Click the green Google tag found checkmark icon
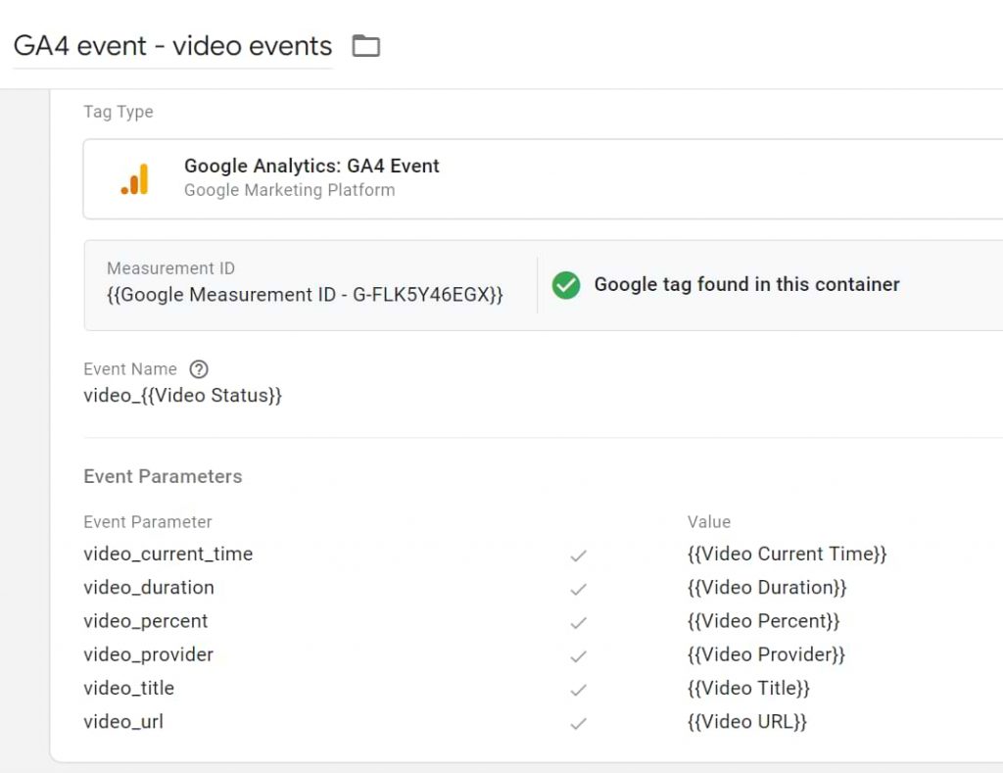This screenshot has width=1003, height=773. 566,285
